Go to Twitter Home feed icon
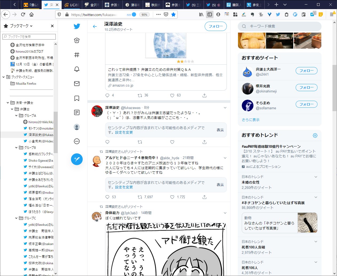Viewport: 337px width, 276px height. click(77, 40)
